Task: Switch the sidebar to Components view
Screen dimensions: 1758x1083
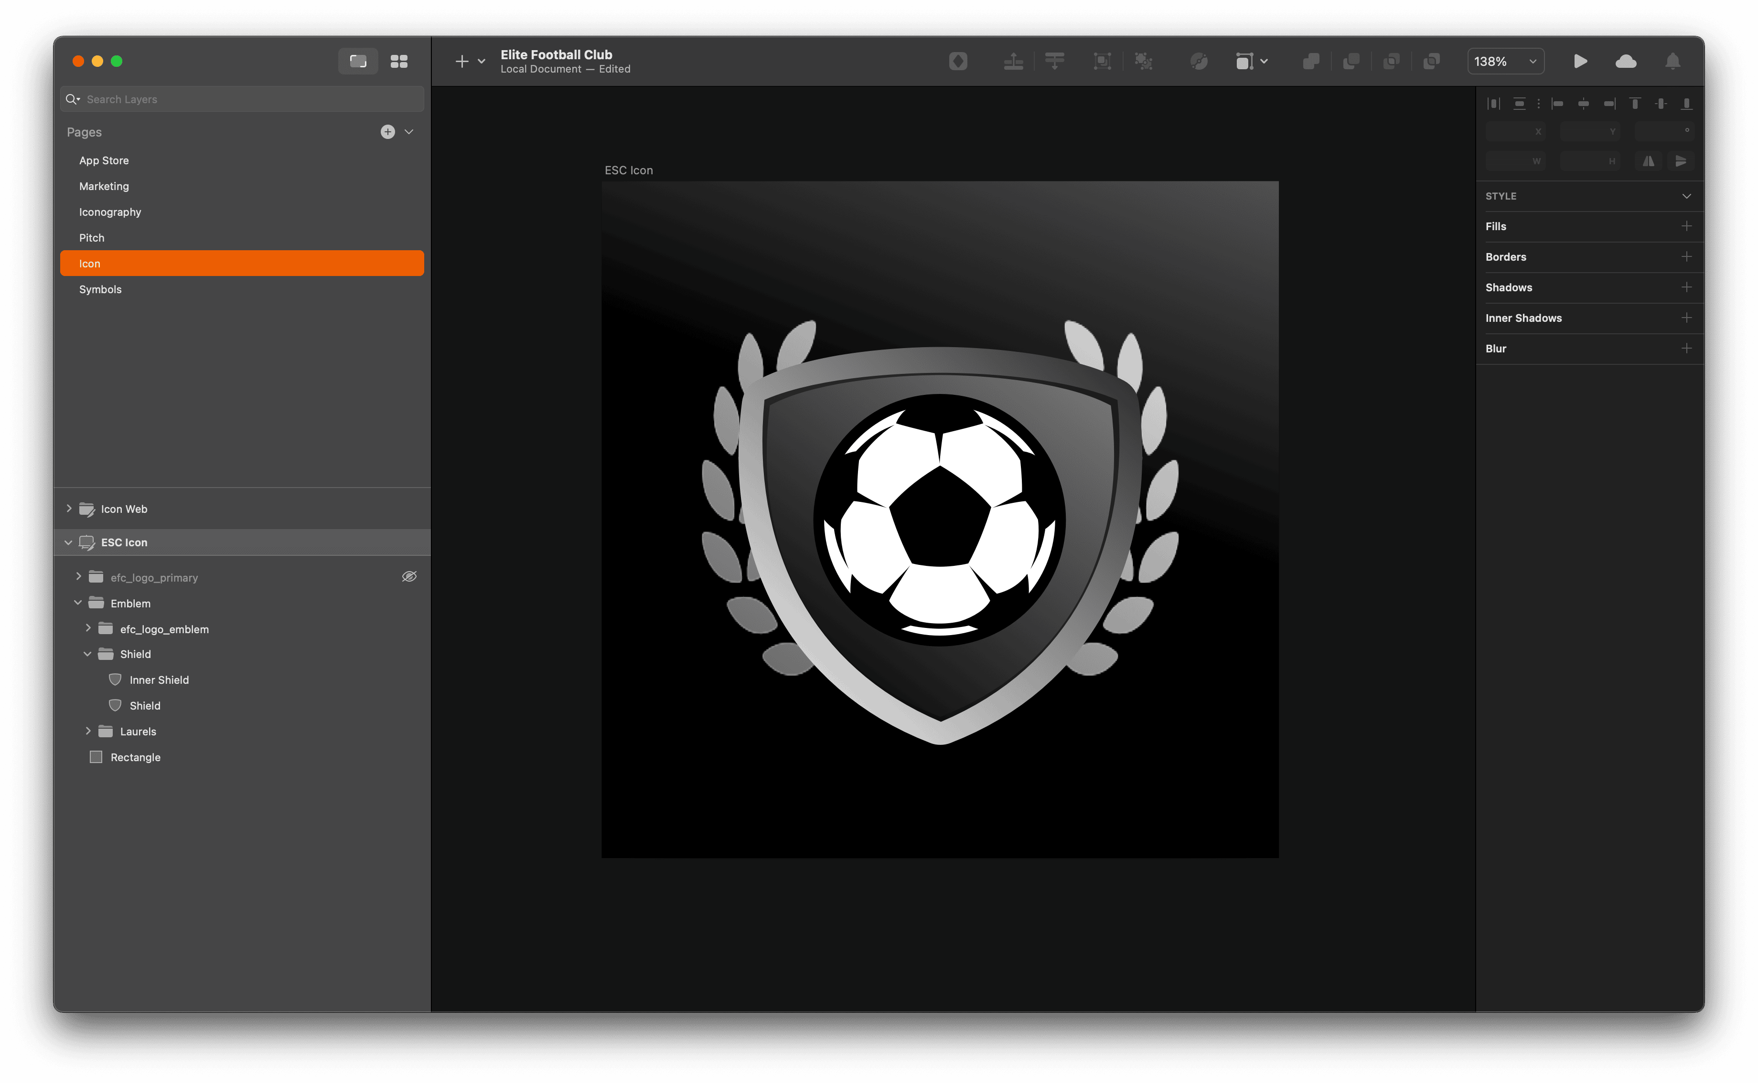Action: pyautogui.click(x=399, y=62)
